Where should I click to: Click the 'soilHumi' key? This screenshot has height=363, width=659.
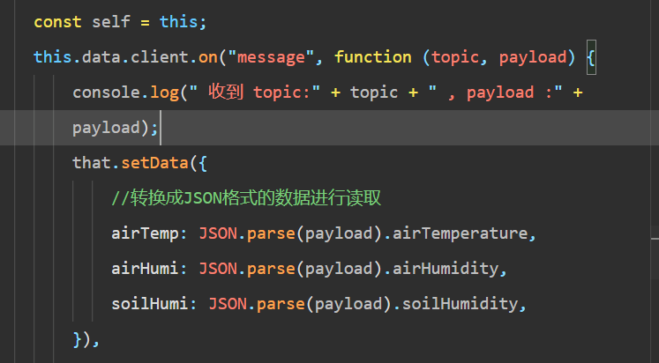tap(150, 304)
